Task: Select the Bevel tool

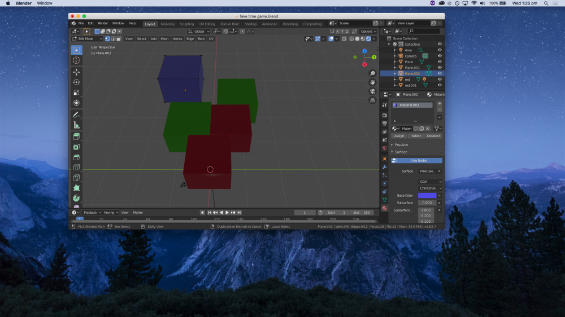Action: (x=76, y=157)
